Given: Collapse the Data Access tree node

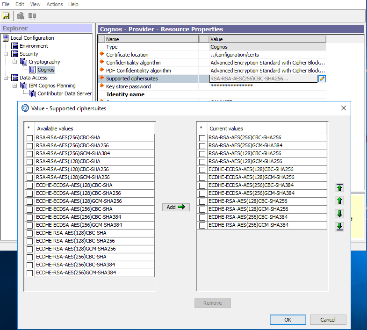Looking at the screenshot, I should (6, 78).
